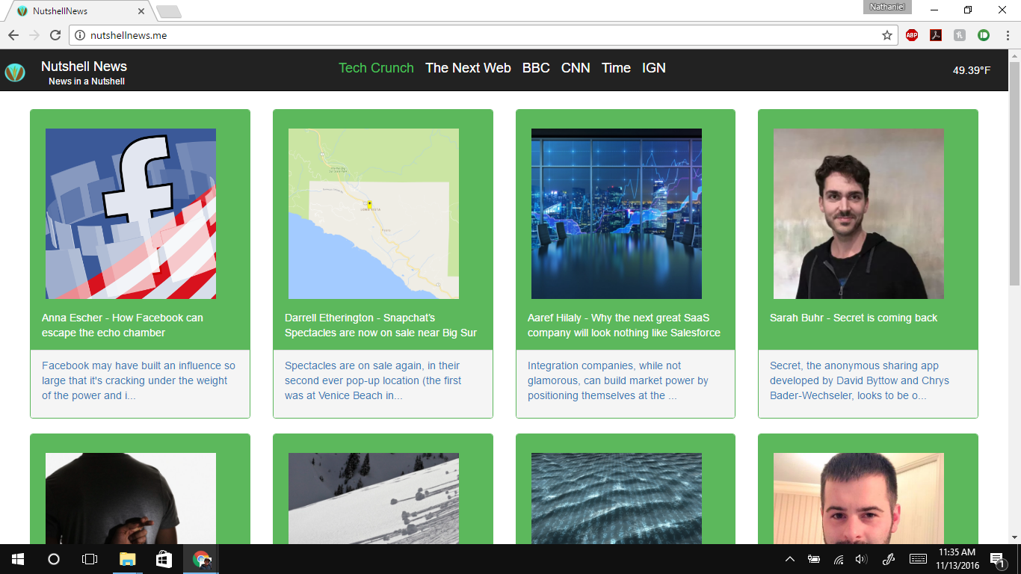The width and height of the screenshot is (1021, 574).
Task: View site information icon in address bar
Action: click(x=80, y=35)
